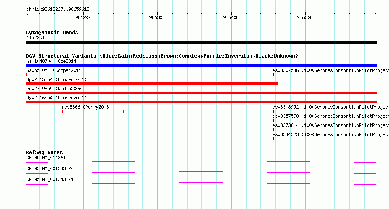This screenshot has height=209, width=389.
Task: Click variant label esv2759859 (Redon2006)
Action: pyautogui.click(x=55, y=89)
